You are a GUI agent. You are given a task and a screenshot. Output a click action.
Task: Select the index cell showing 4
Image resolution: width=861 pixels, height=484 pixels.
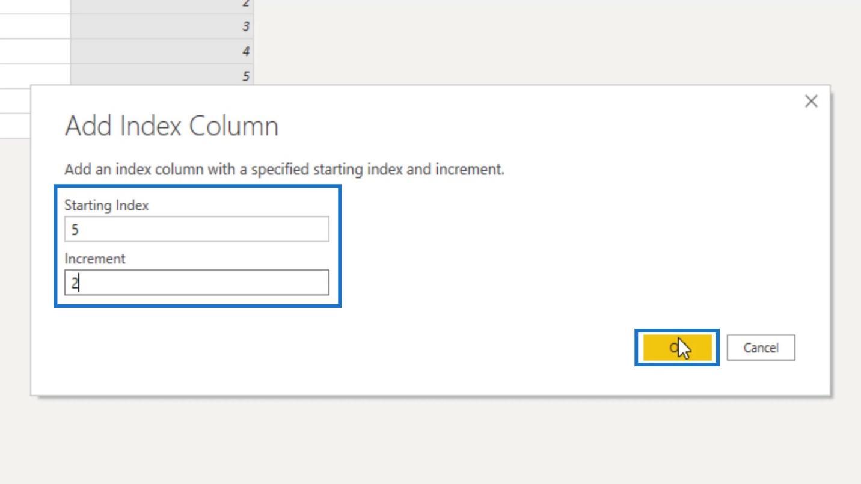162,52
